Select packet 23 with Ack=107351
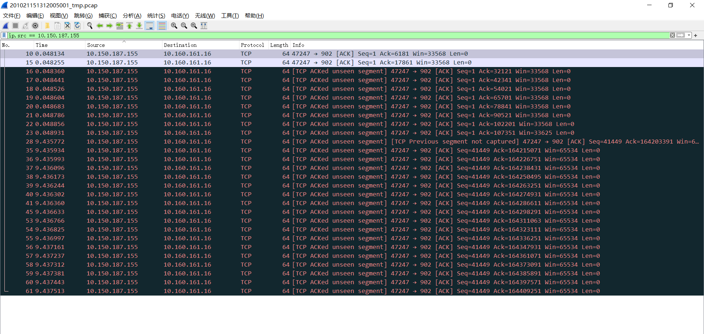Viewport: 704px width, 334px height. 352,133
